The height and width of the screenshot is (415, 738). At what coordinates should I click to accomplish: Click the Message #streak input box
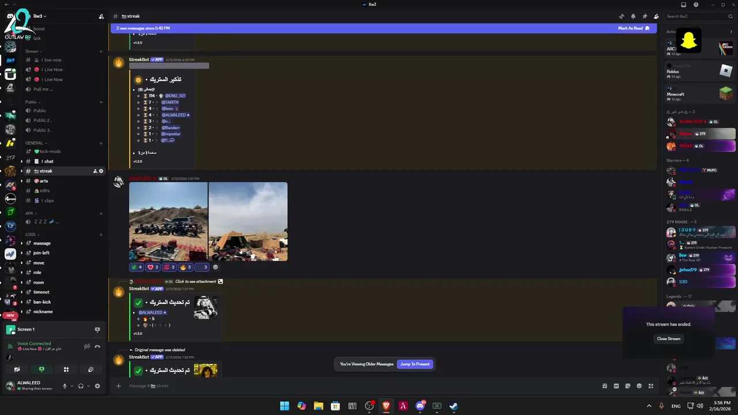[357, 386]
